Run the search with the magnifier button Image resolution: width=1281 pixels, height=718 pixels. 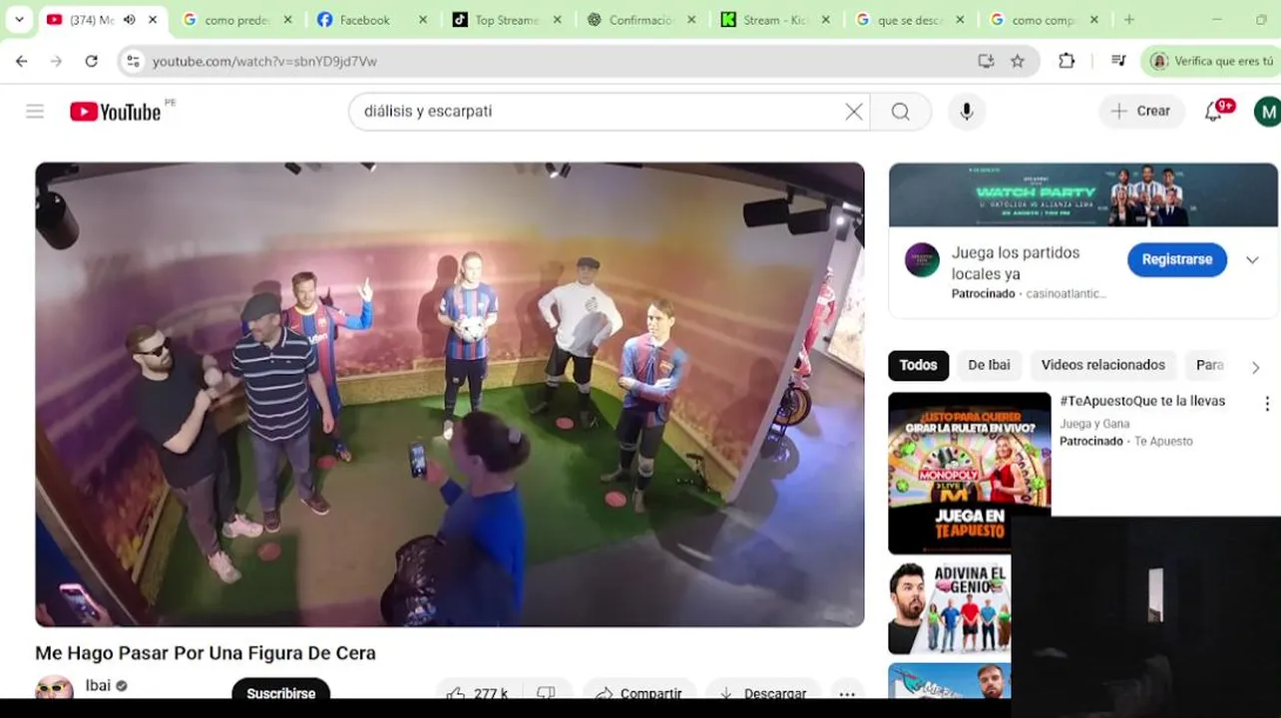[x=901, y=112]
